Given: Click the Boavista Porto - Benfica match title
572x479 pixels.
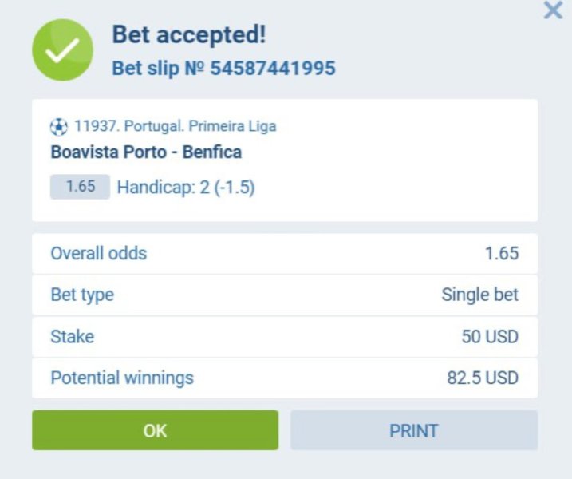Looking at the screenshot, I should click(x=146, y=152).
